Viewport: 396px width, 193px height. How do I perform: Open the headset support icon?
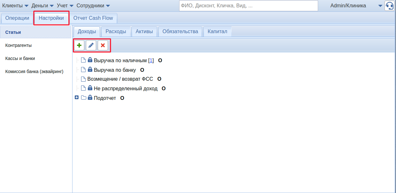[x=389, y=6]
